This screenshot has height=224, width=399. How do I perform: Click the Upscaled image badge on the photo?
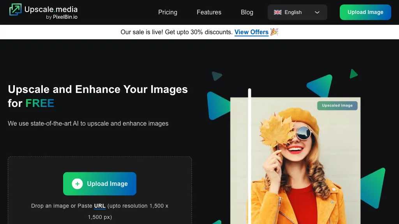(x=337, y=105)
